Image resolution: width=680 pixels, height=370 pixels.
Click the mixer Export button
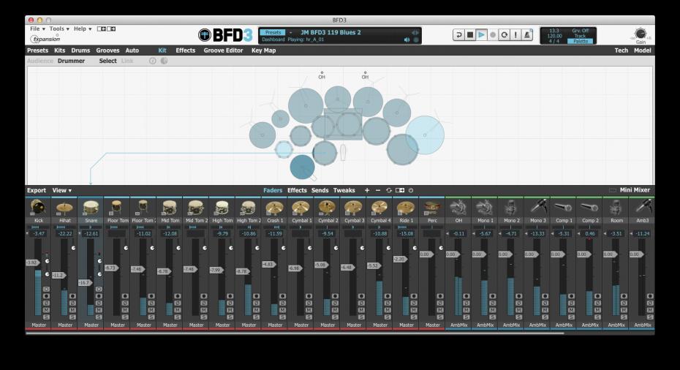tap(37, 190)
